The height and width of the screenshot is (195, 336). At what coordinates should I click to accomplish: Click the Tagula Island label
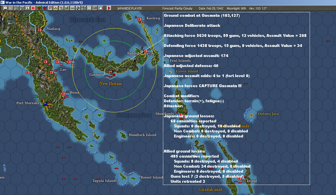104,181
